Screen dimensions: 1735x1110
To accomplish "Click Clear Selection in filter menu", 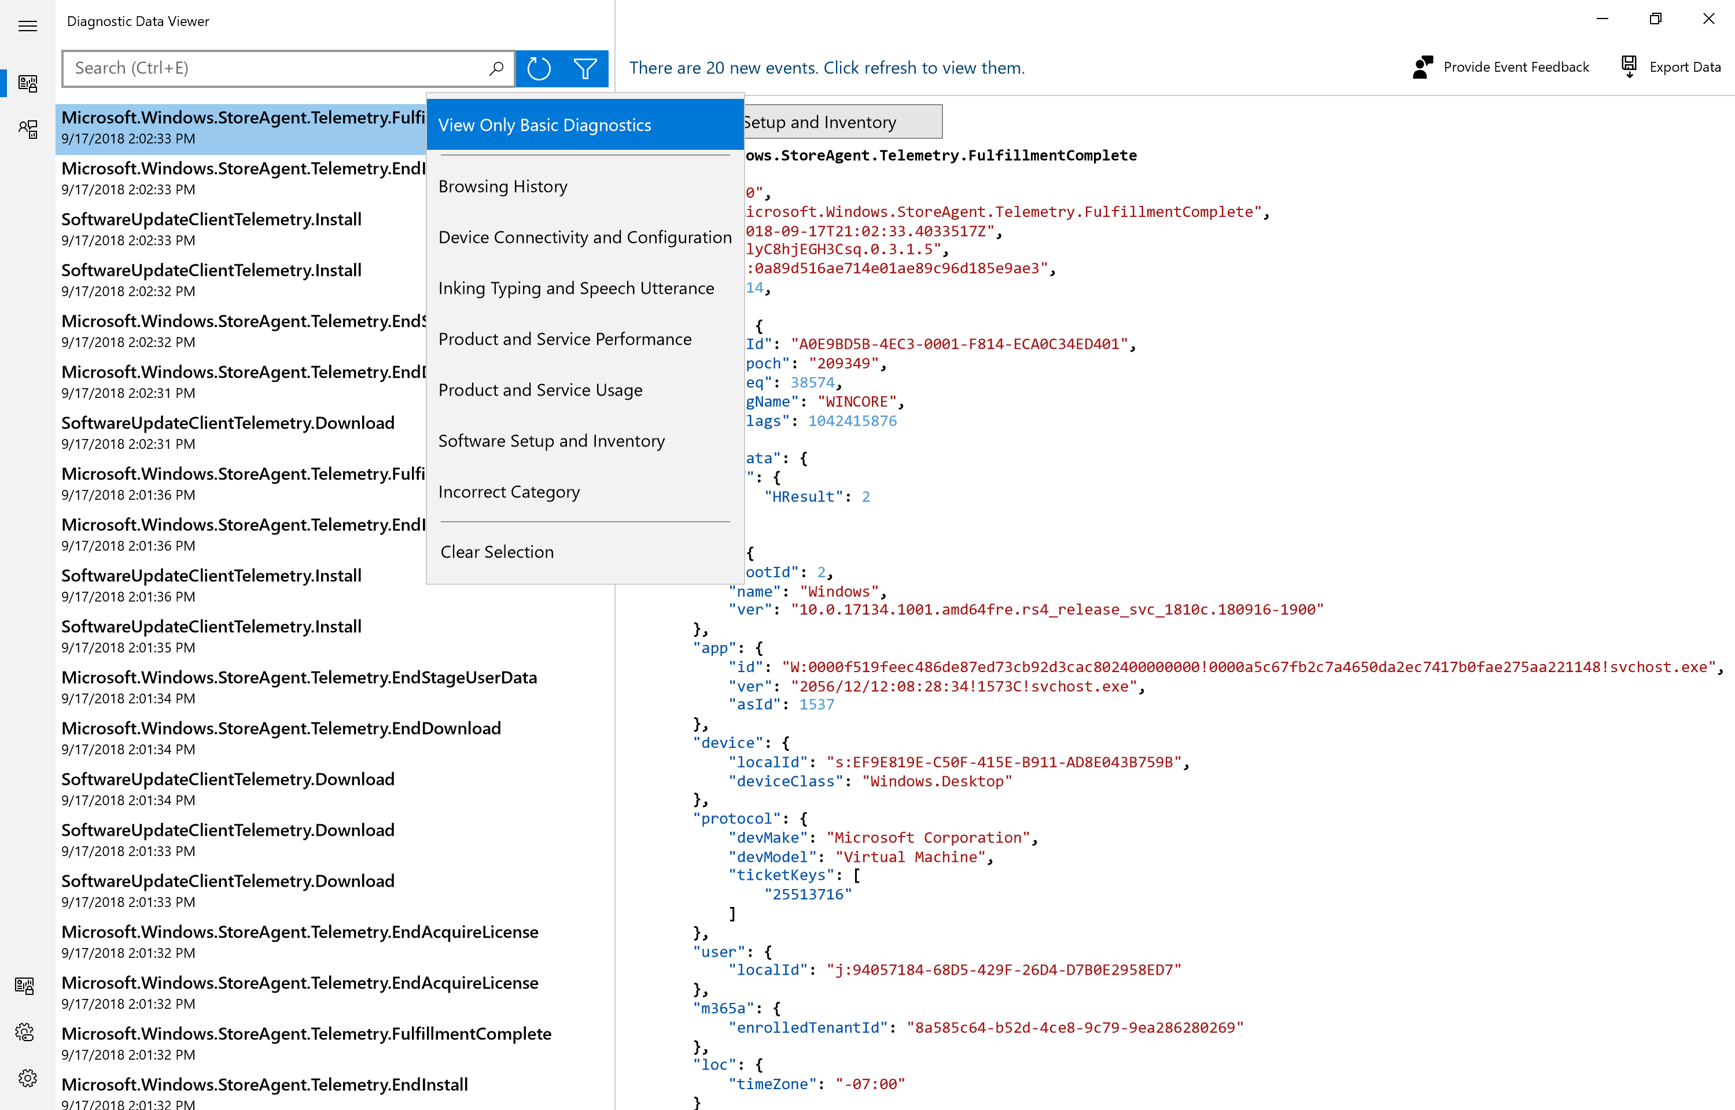I will tap(496, 552).
